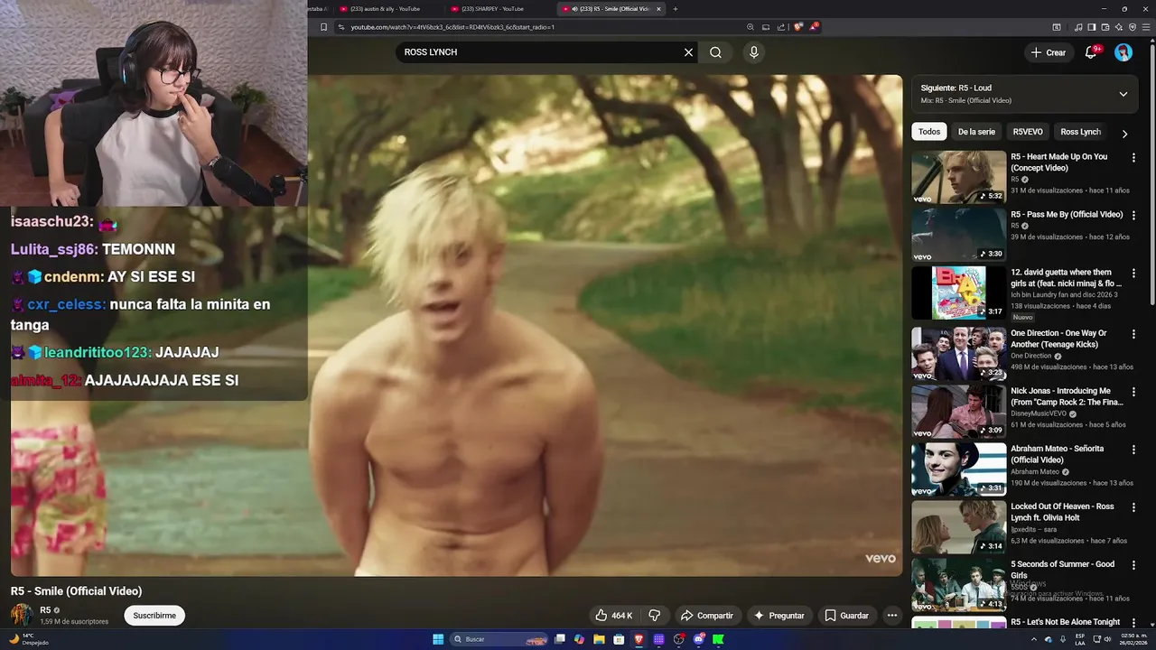
Task: Play R5 - Pass Me By video
Action: (x=958, y=235)
